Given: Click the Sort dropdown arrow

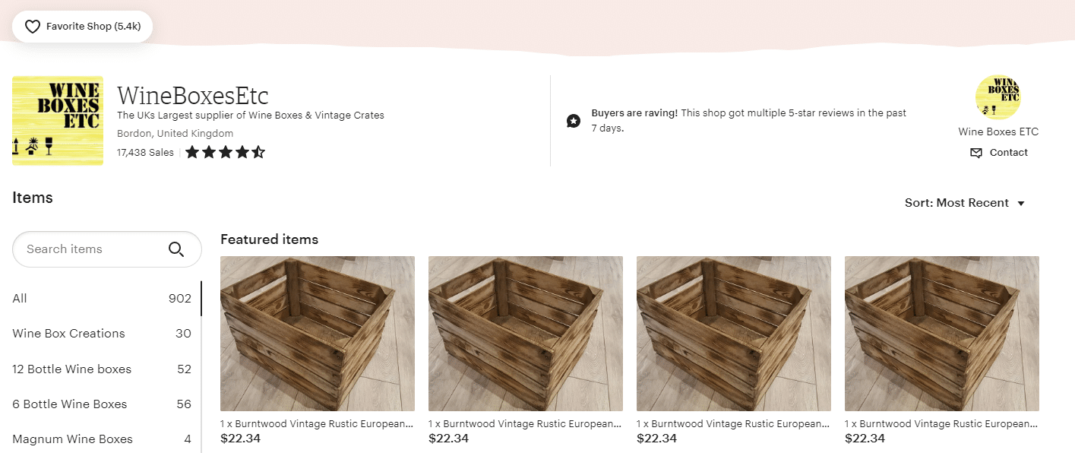Looking at the screenshot, I should (x=1021, y=204).
